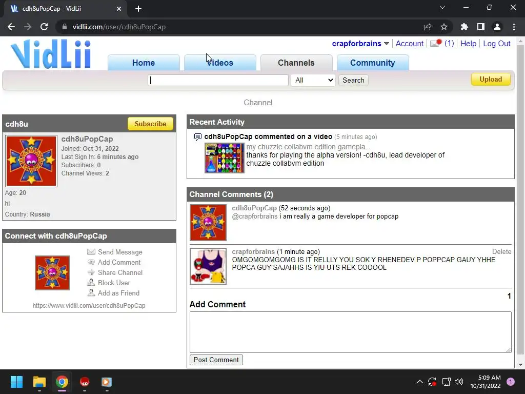Click the Block User link
Screen dimensions: 525x394
pyautogui.click(x=114, y=283)
